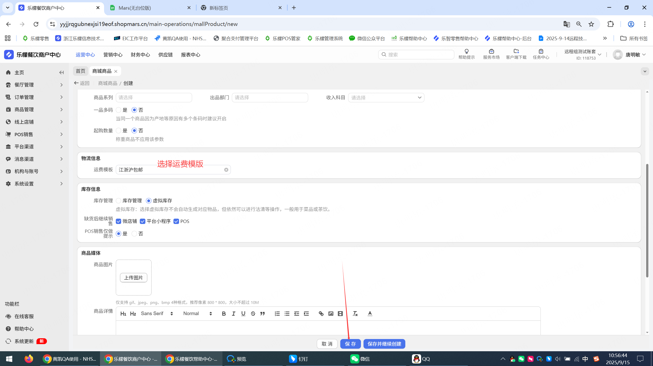Open the Normal size dropdown
The height and width of the screenshot is (366, 653).
pos(198,314)
